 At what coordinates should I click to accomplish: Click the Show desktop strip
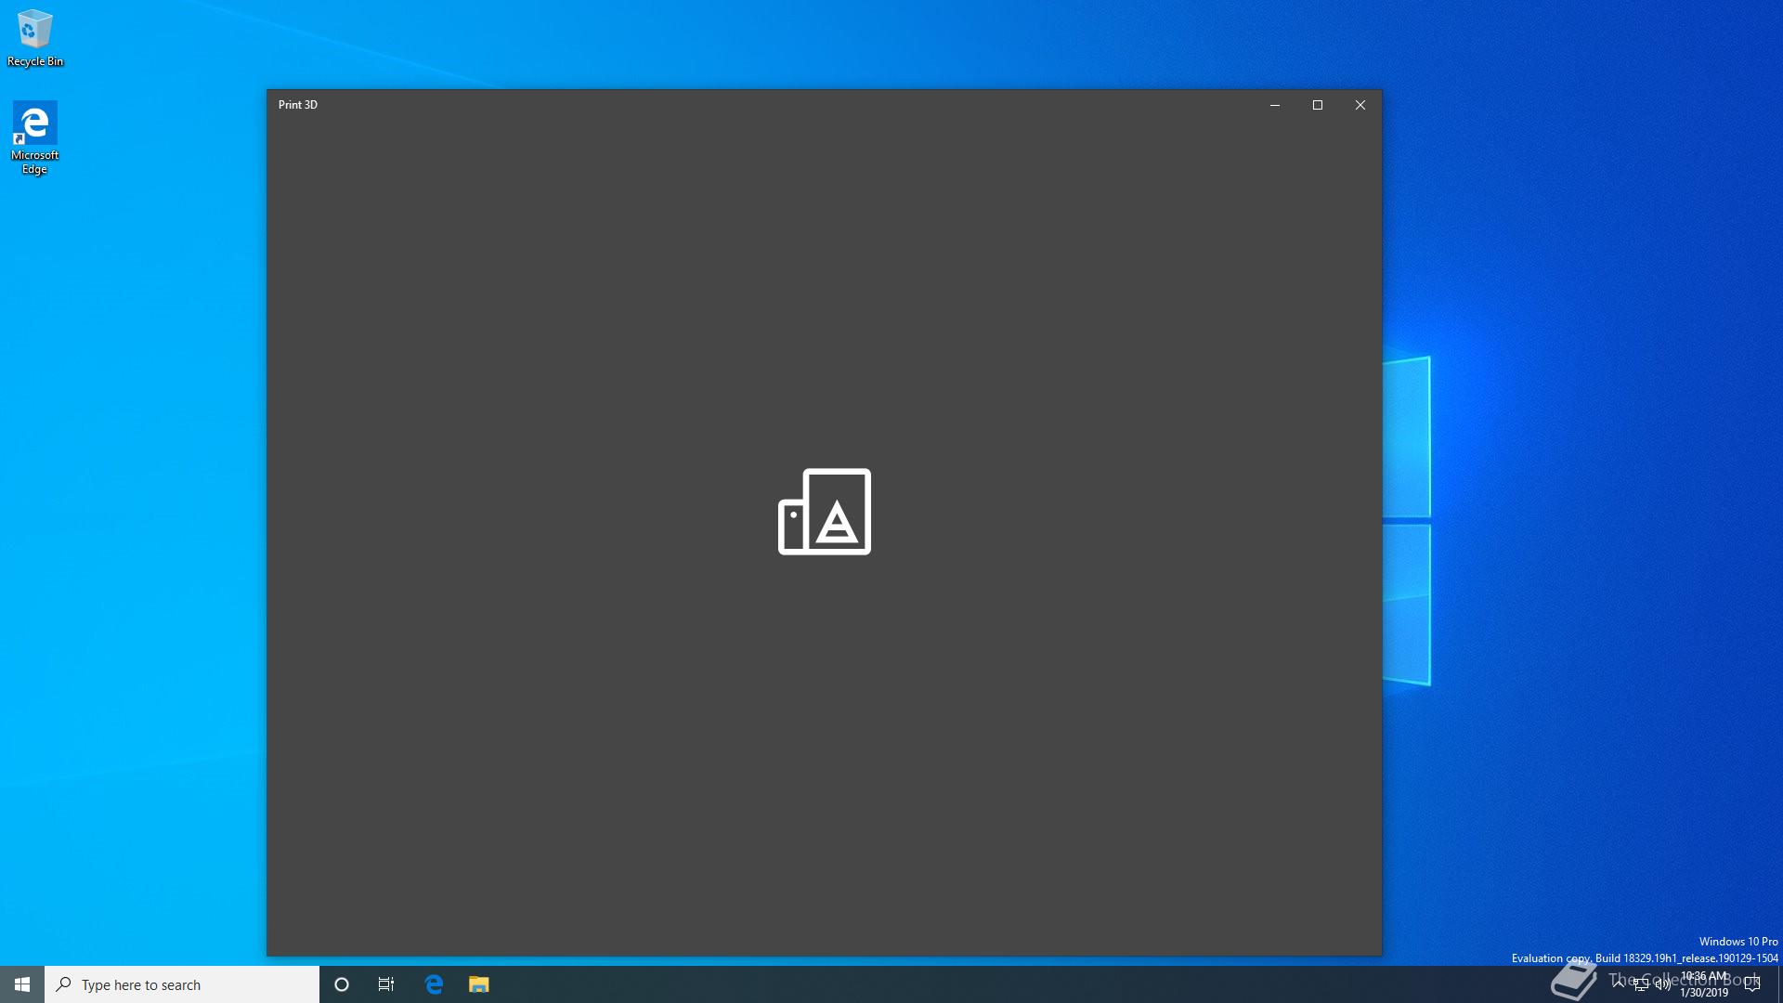[x=1779, y=984]
